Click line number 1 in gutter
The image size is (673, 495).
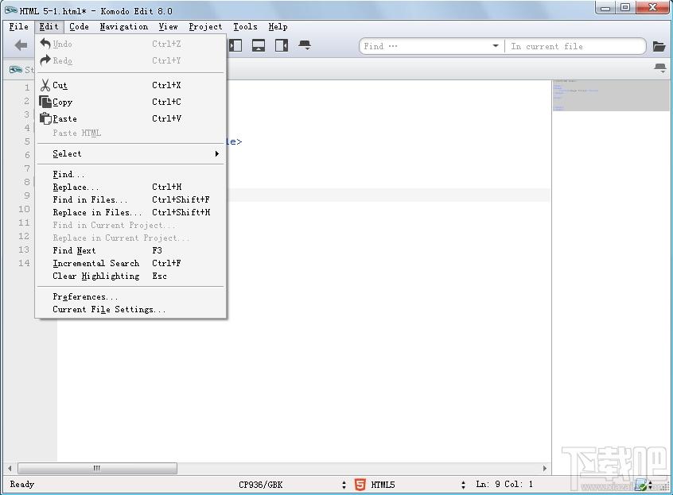[x=27, y=87]
